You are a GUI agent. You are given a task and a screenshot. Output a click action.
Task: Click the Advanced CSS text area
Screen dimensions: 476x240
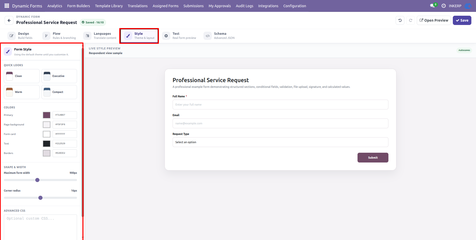point(40,227)
